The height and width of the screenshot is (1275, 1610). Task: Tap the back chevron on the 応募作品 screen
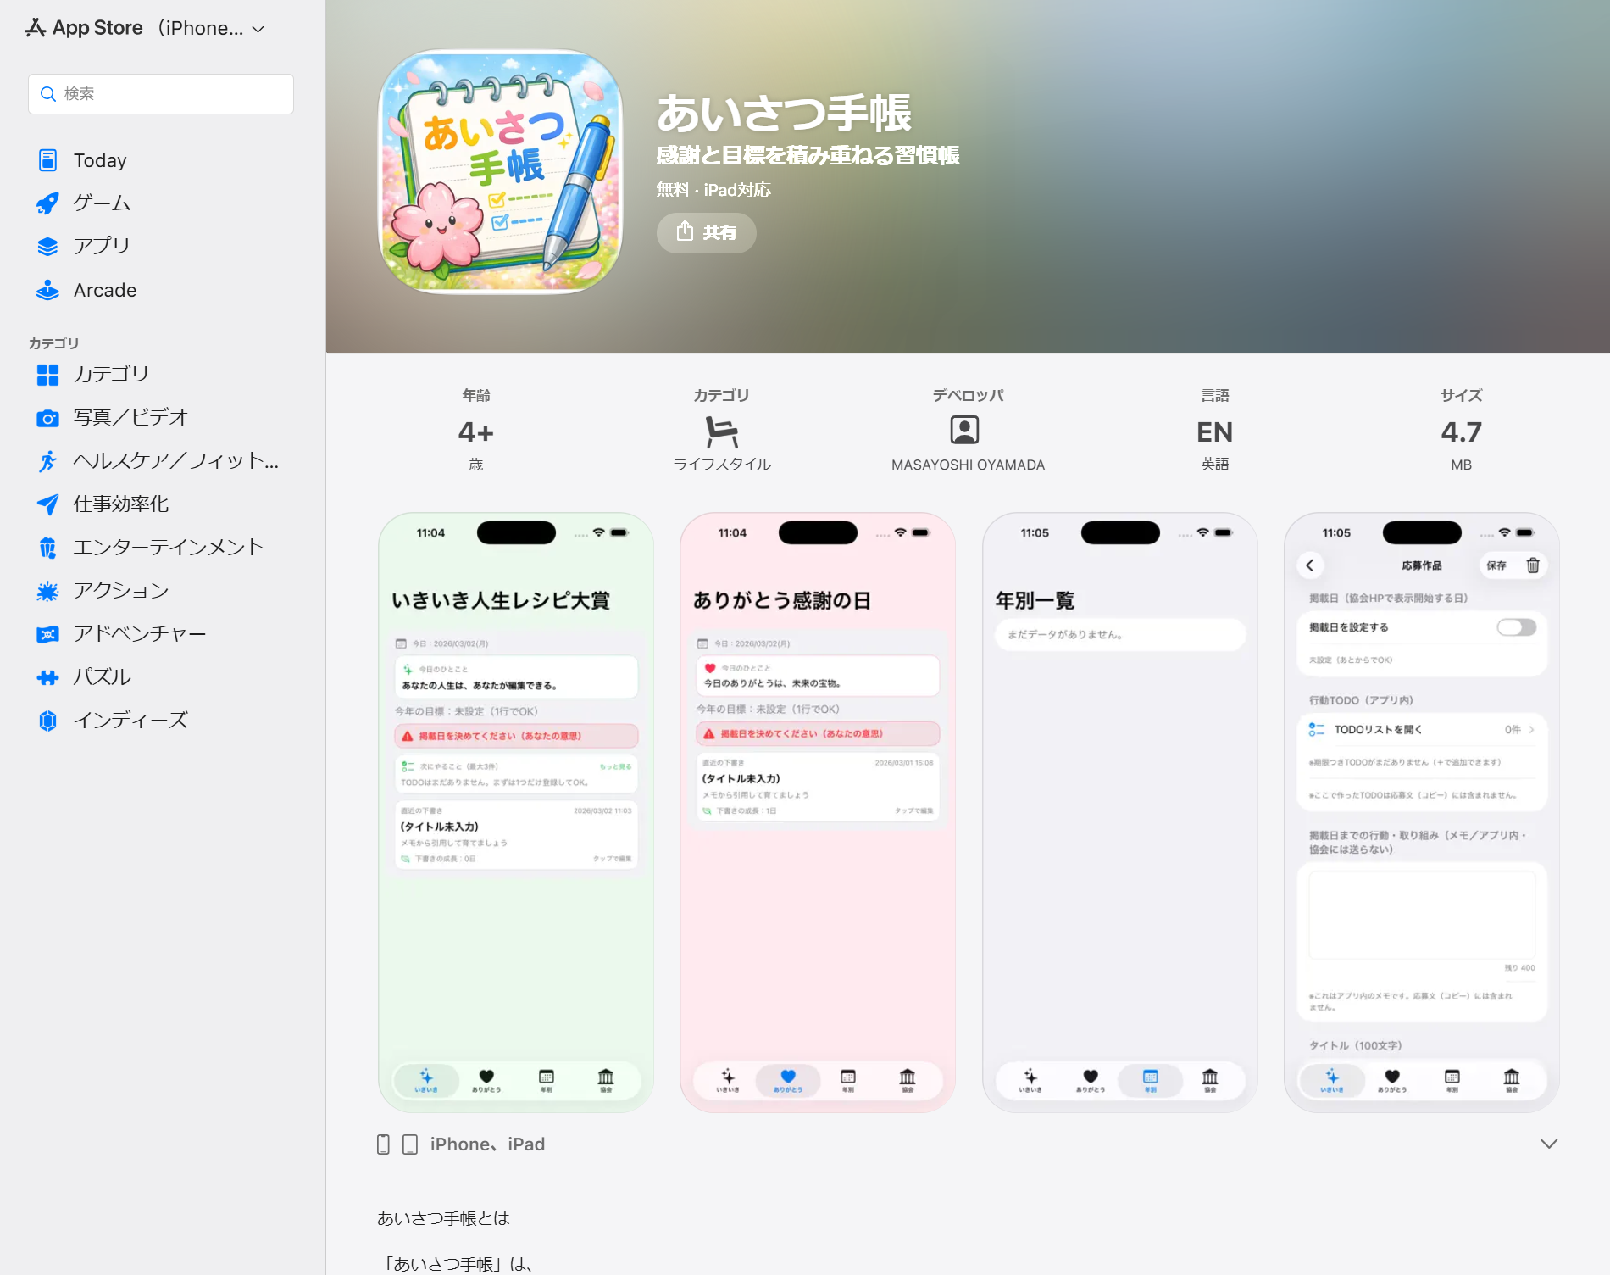click(x=1310, y=565)
